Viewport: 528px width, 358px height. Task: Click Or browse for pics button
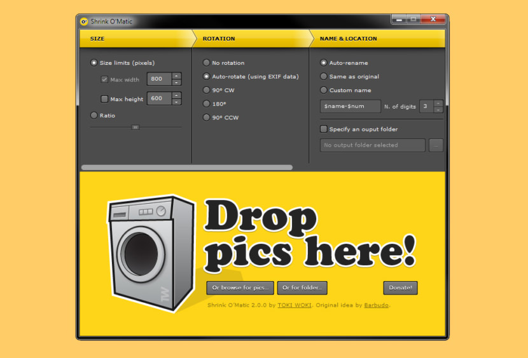(x=240, y=288)
